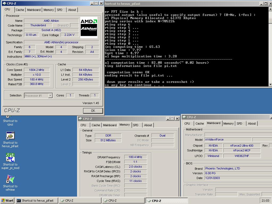Click OK in the CPU-Z CPU window
Screen dimensions: 272x204
(x=93, y=111)
